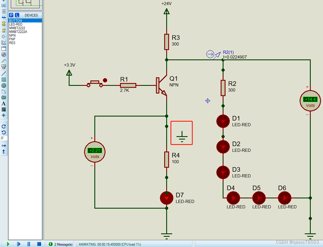Select LED-RED in the devices list
Viewport: 323px width, 247px height.
[x=25, y=24]
